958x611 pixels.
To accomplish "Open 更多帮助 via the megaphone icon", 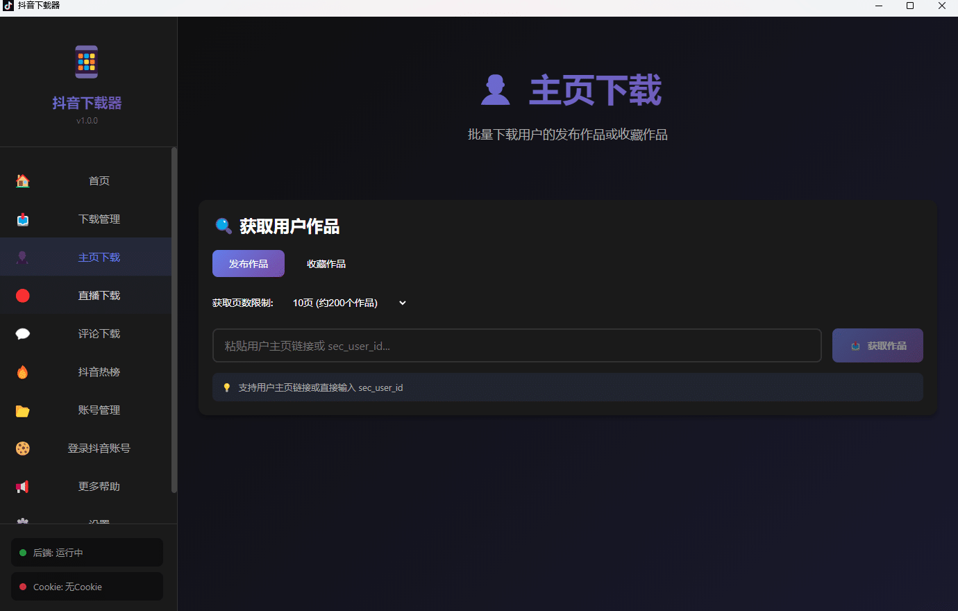I will click(x=22, y=486).
